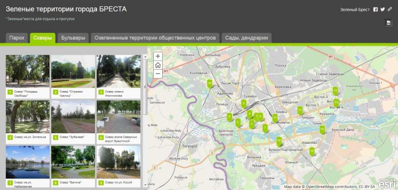The height and width of the screenshot is (190, 398).
Task: Open thumbnail of Сквер "Бегина"
Action: pos(73,162)
